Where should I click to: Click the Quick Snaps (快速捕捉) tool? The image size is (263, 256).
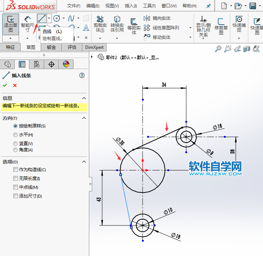pyautogui.click(x=239, y=24)
